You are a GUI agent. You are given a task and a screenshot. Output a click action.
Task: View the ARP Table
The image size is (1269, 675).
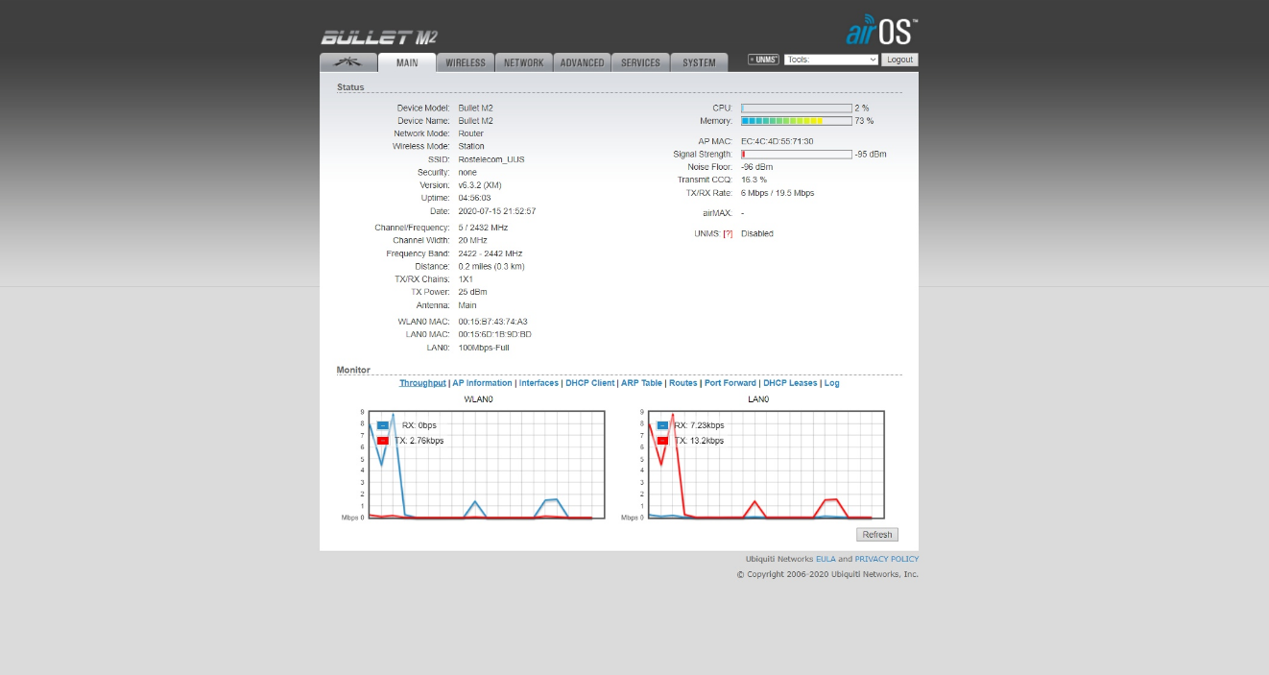(641, 383)
